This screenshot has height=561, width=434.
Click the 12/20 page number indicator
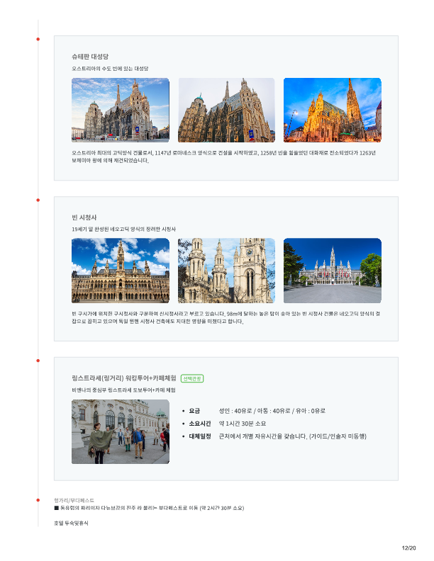pos(408,548)
